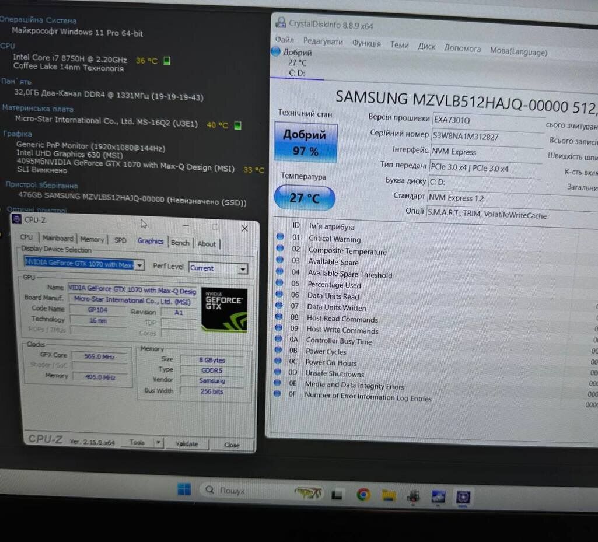This screenshot has width=598, height=542.
Task: Click the blue status dot beside Critical Warning
Action: [279, 237]
